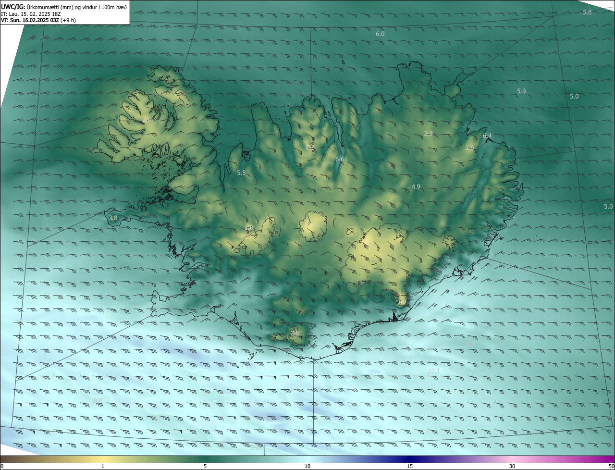Screen dimensions: 615x470
Task: Click the 2.9 value label on the map
Action: coord(429,134)
